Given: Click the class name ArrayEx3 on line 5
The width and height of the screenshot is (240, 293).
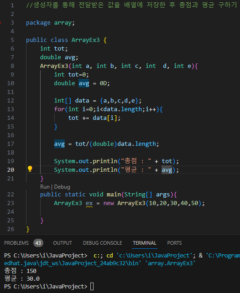Looking at the screenshot, I should click(85, 40).
